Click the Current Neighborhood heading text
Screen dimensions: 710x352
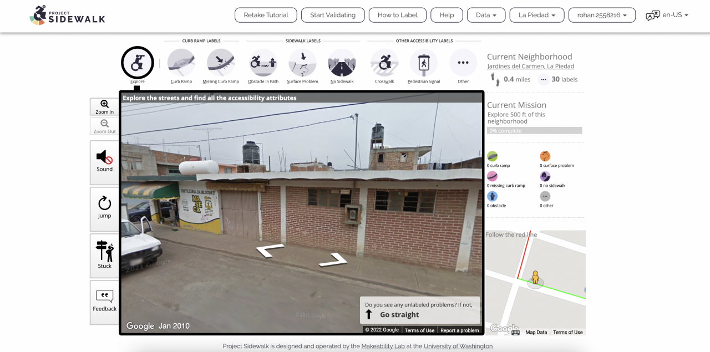(x=529, y=57)
